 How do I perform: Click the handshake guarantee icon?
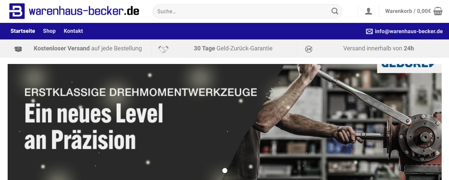163,49
